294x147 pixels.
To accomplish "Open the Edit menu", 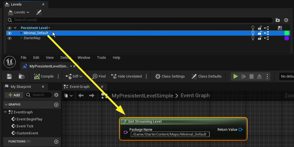I will [36, 58].
